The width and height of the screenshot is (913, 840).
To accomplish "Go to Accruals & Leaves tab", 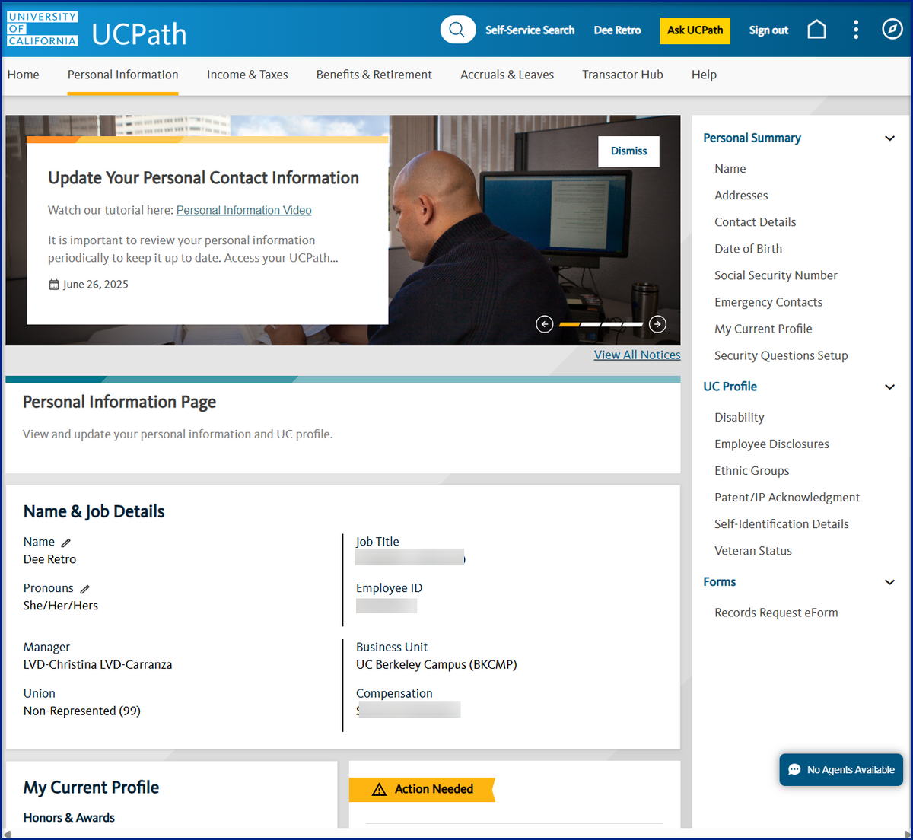I will pos(507,75).
